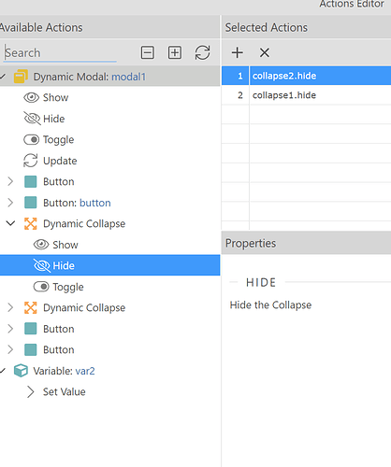Select the modal1 Toggle action
Image resolution: width=391 pixels, height=467 pixels.
pyautogui.click(x=58, y=140)
